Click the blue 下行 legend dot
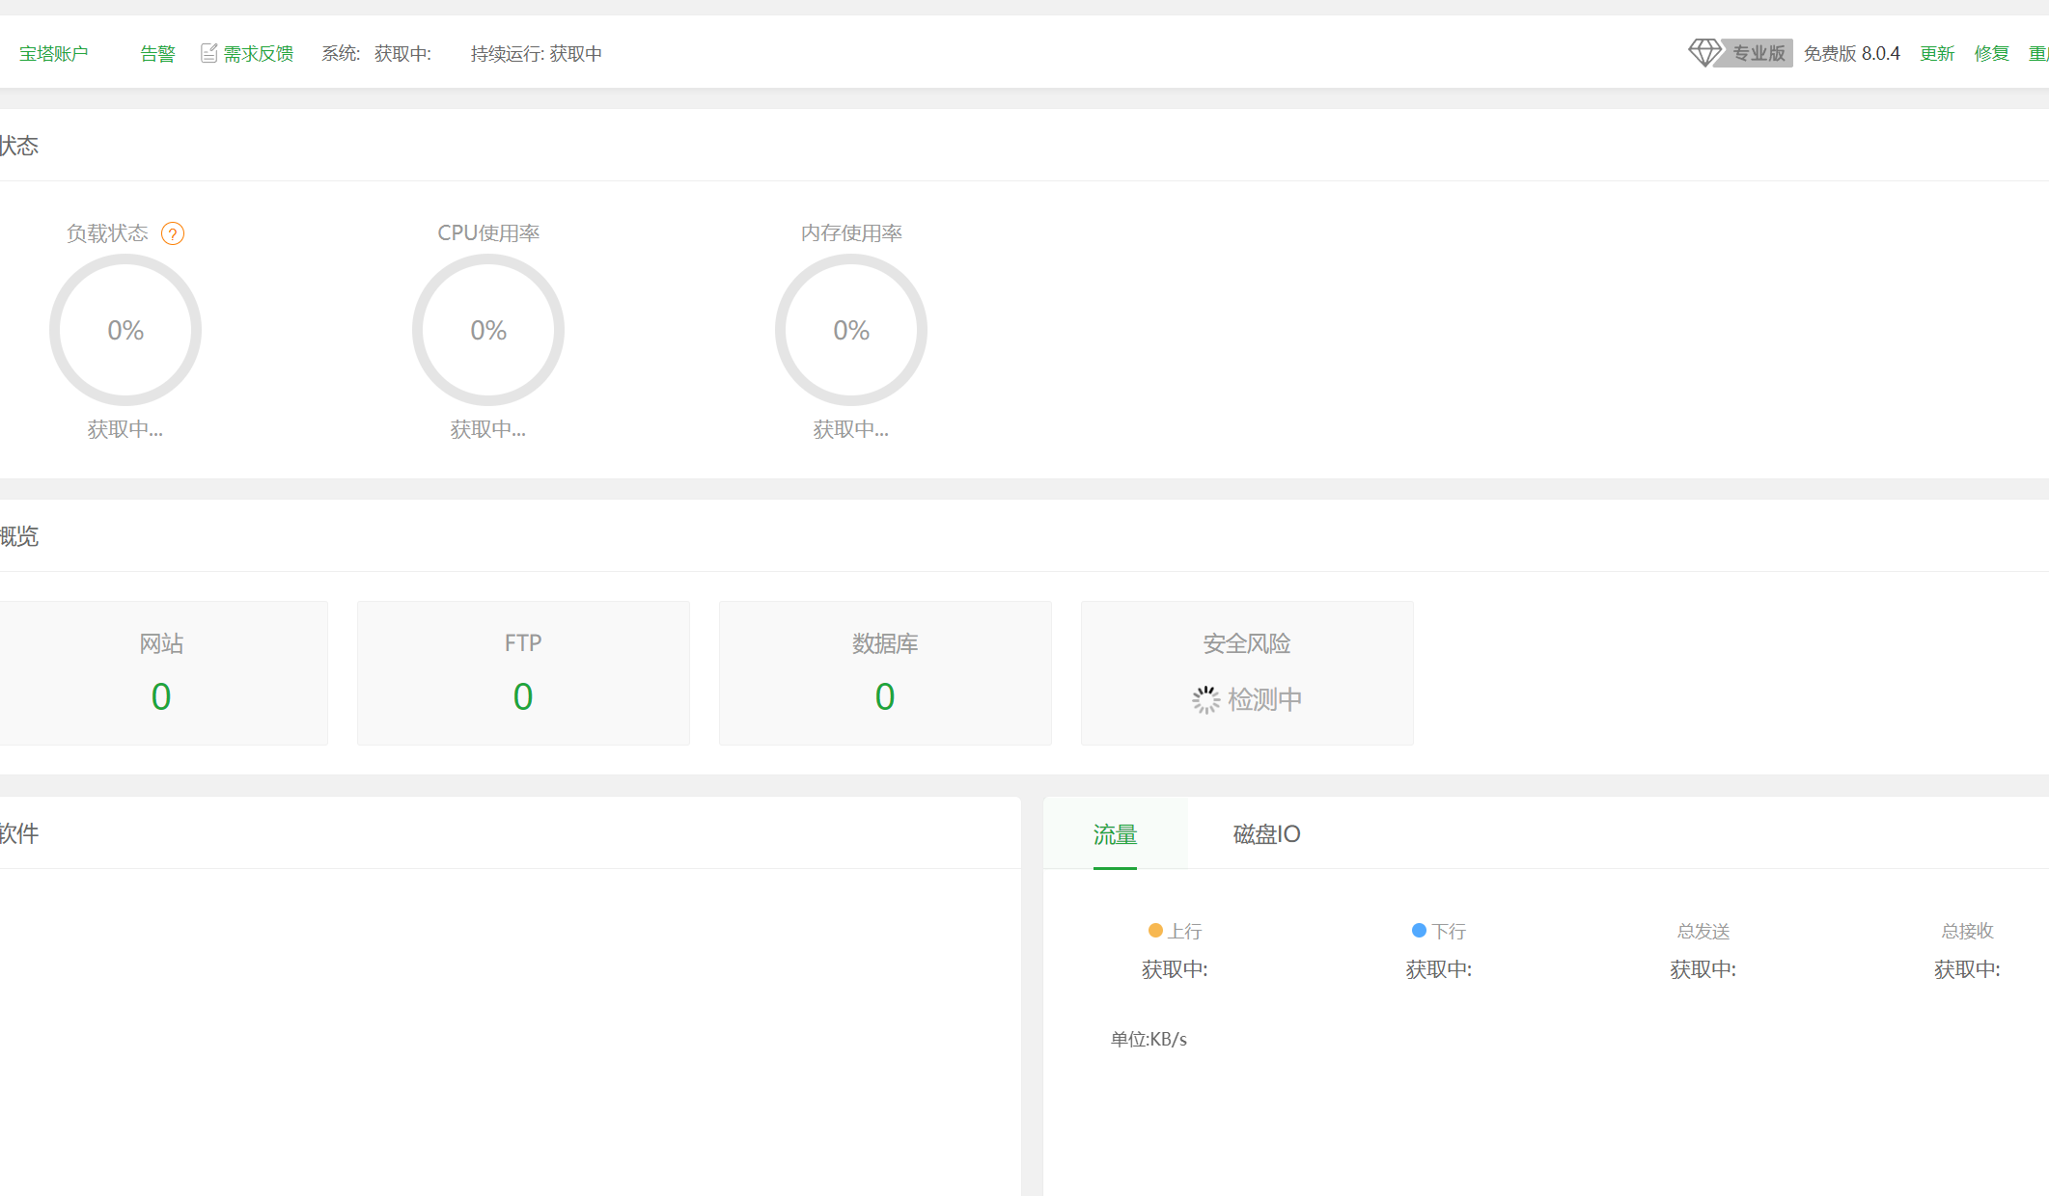 (1419, 931)
